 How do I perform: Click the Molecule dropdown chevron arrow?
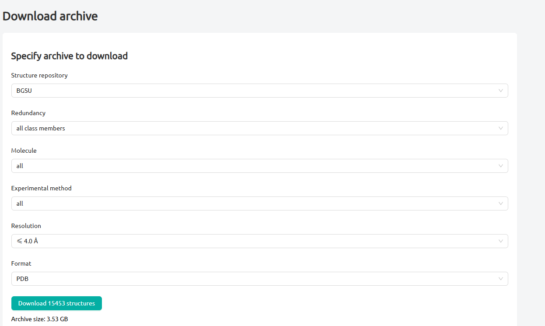(x=500, y=166)
